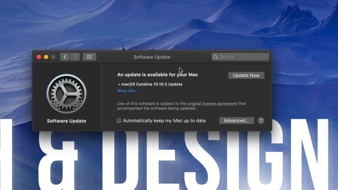Open help with the question mark button

click(261, 121)
